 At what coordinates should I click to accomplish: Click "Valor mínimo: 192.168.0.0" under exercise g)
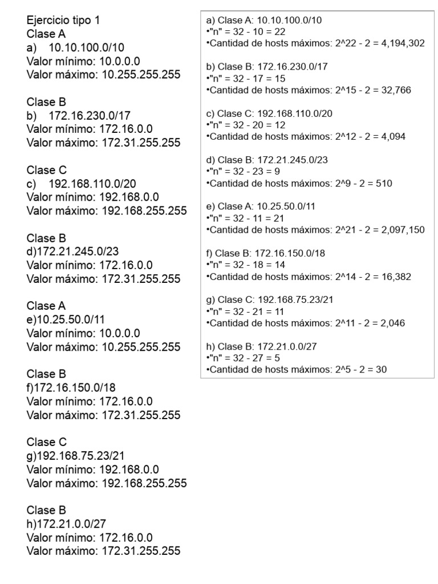92,469
